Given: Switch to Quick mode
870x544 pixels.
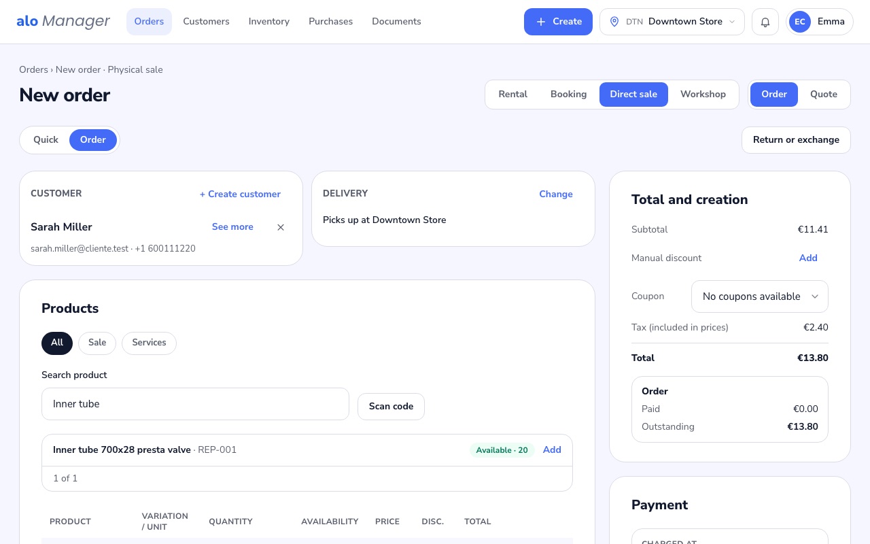Looking at the screenshot, I should [x=46, y=140].
